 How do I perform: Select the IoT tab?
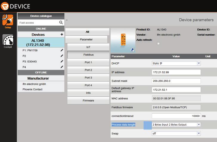click(88, 47)
